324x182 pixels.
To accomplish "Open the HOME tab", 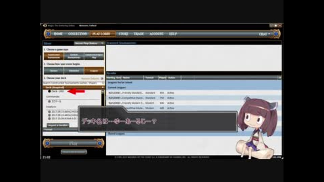I will 58,34.
